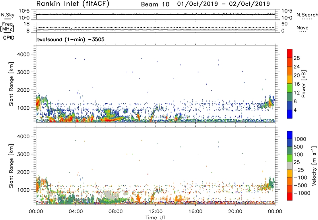The width and height of the screenshot is (318, 220).
Task: Click the "N.Sky" legend label
Action: (x=8, y=15)
